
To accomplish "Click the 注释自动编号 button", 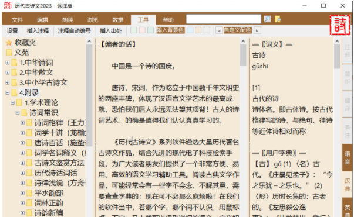I will [x=75, y=30].
